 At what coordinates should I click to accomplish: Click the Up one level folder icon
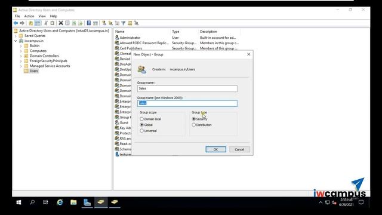point(30,23)
